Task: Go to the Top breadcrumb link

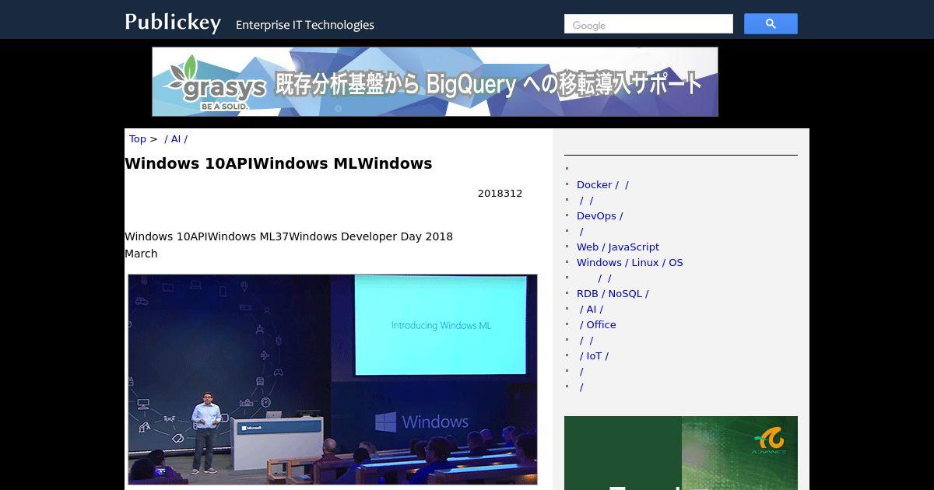Action: (138, 139)
